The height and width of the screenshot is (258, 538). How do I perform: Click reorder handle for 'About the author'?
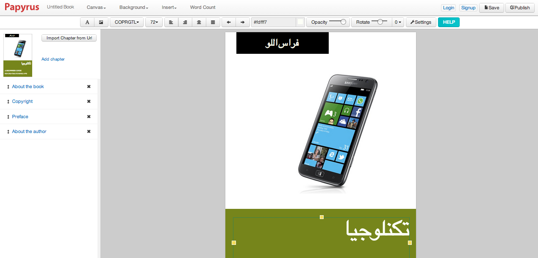click(x=8, y=132)
